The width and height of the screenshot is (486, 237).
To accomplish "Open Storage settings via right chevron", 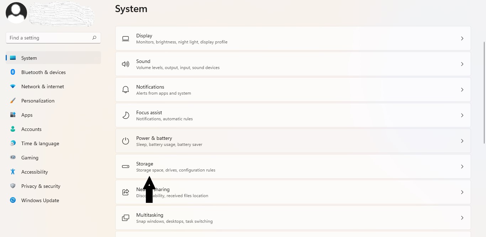I will (x=462, y=167).
